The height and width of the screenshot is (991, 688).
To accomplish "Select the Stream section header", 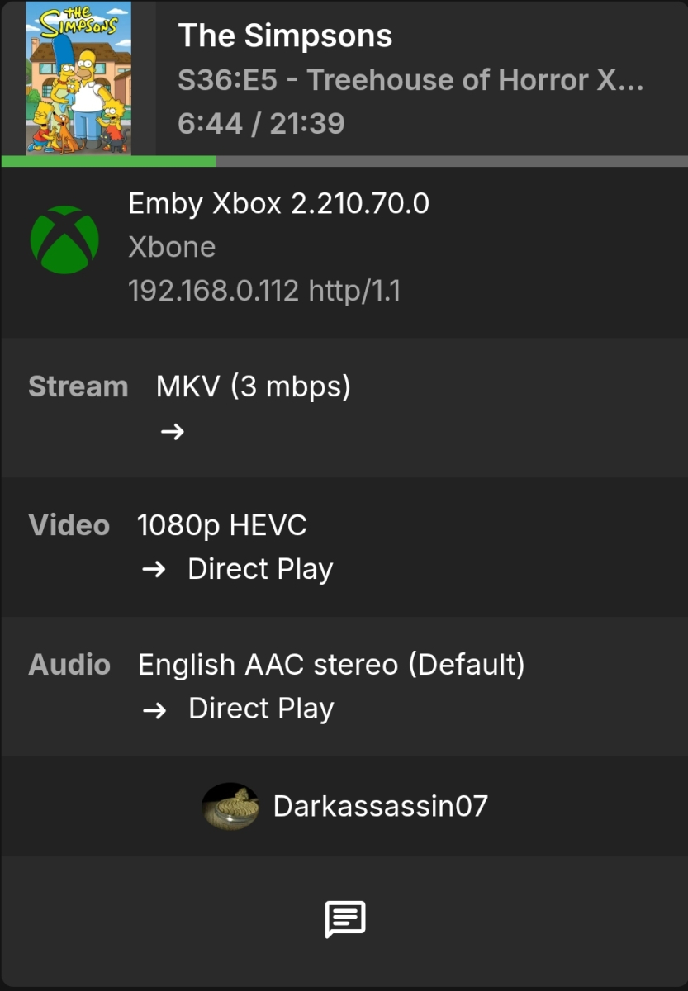I will (x=78, y=386).
